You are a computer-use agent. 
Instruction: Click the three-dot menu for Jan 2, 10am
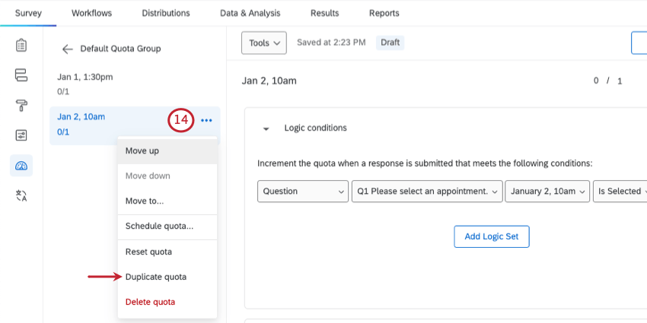click(x=207, y=120)
